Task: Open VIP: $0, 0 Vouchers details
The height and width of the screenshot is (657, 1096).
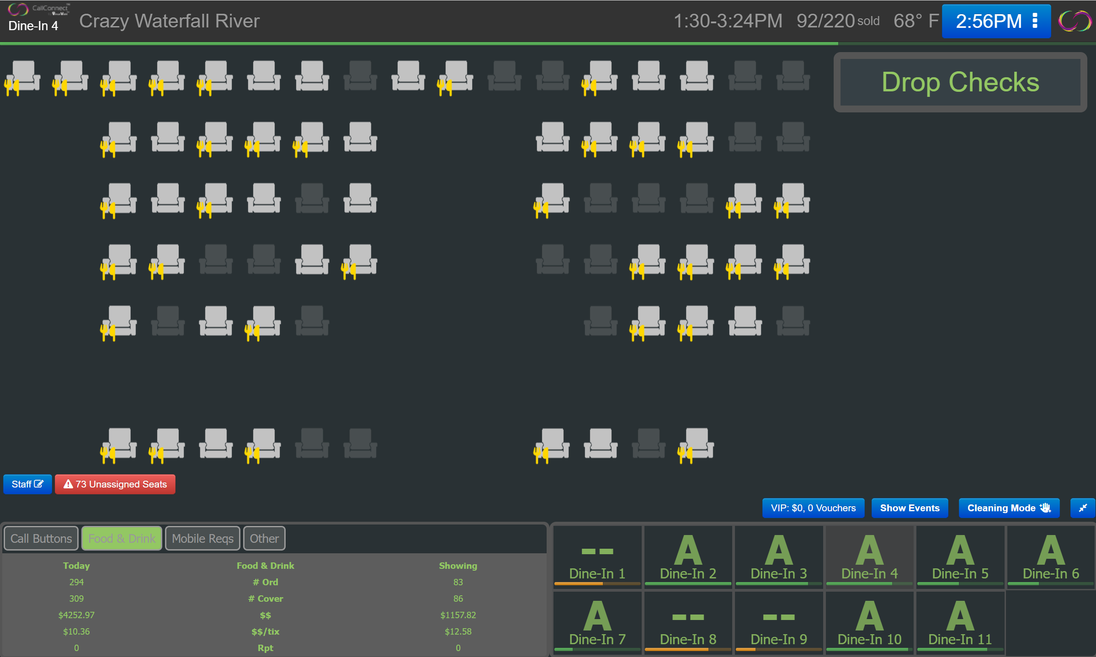Action: tap(813, 508)
